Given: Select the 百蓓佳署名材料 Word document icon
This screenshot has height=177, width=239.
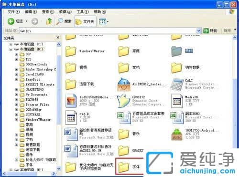Looking at the screenshot, I should coord(71,151).
